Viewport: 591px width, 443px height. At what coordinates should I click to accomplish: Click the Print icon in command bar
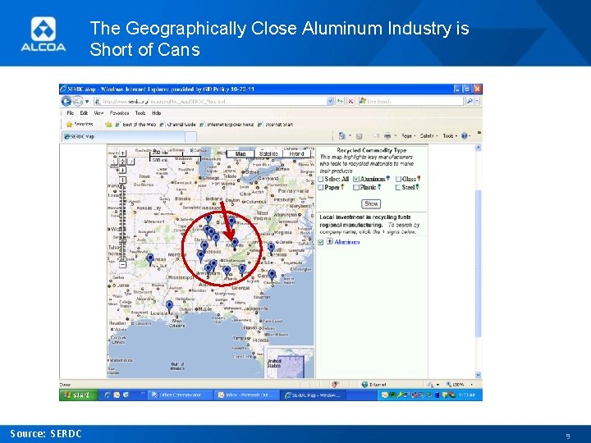(387, 135)
